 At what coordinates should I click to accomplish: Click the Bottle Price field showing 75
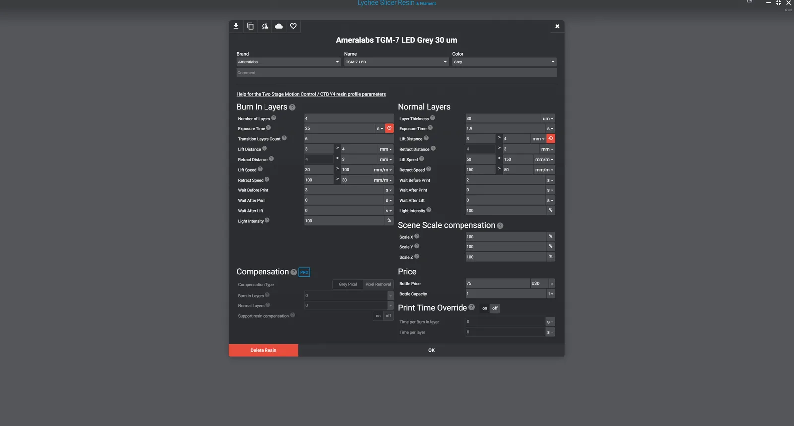tap(498, 283)
